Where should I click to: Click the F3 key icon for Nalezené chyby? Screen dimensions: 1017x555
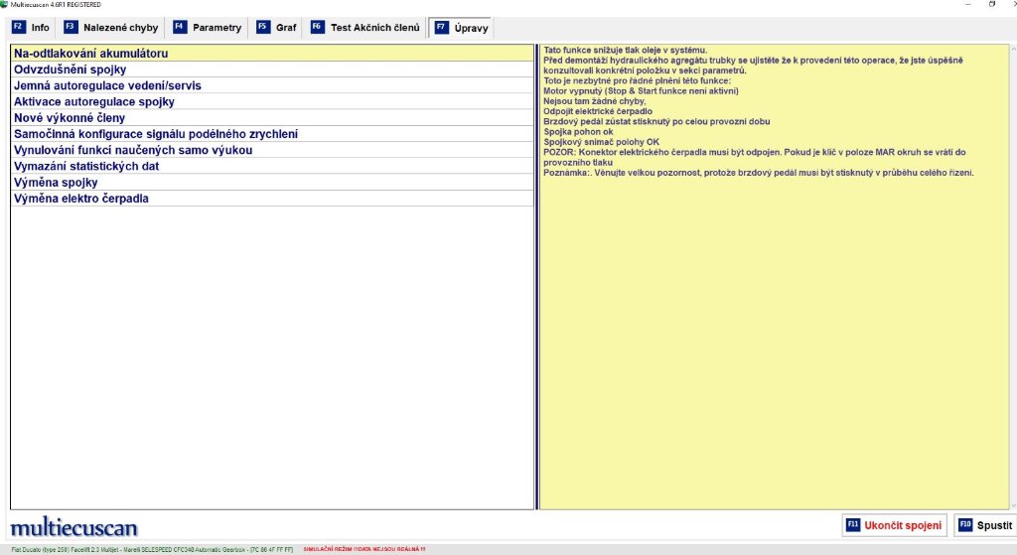point(71,28)
